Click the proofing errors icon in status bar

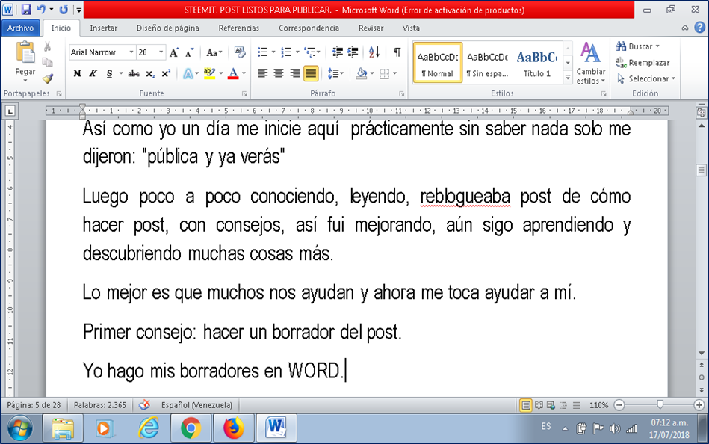click(144, 404)
